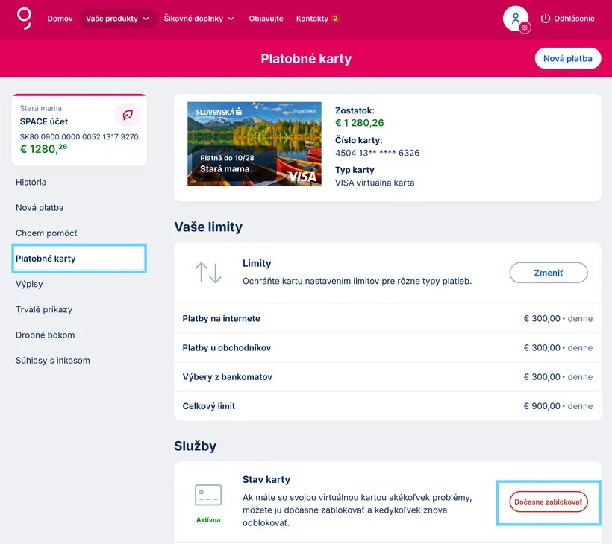Open Súhlasy s inkasom sidebar link
Screen dimensions: 612x544
coord(53,360)
